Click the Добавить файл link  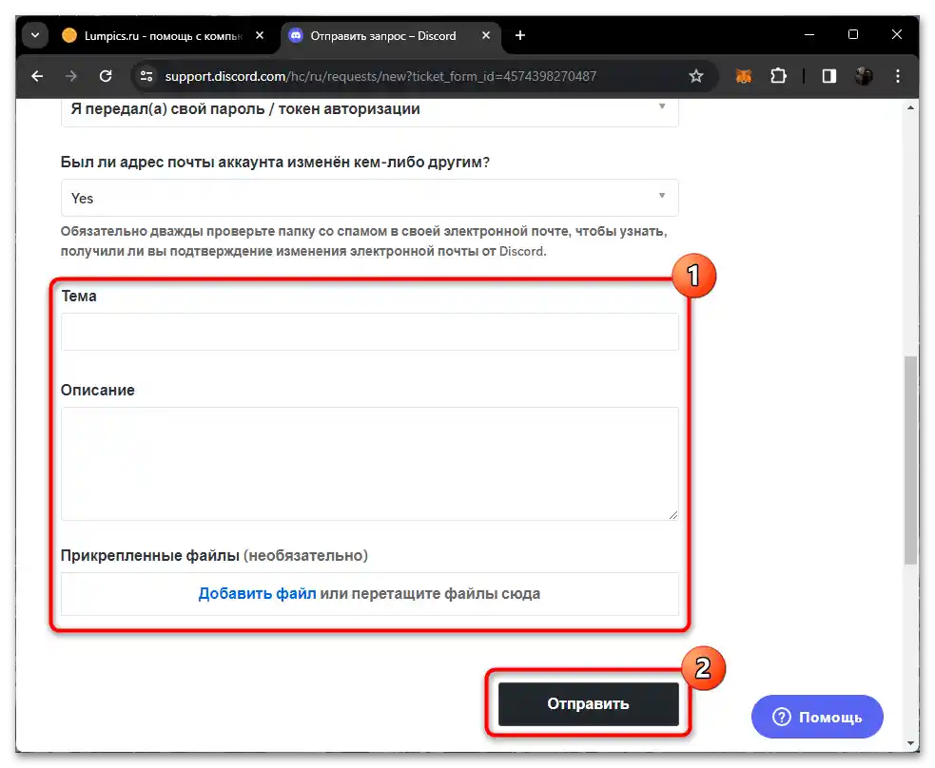[257, 593]
